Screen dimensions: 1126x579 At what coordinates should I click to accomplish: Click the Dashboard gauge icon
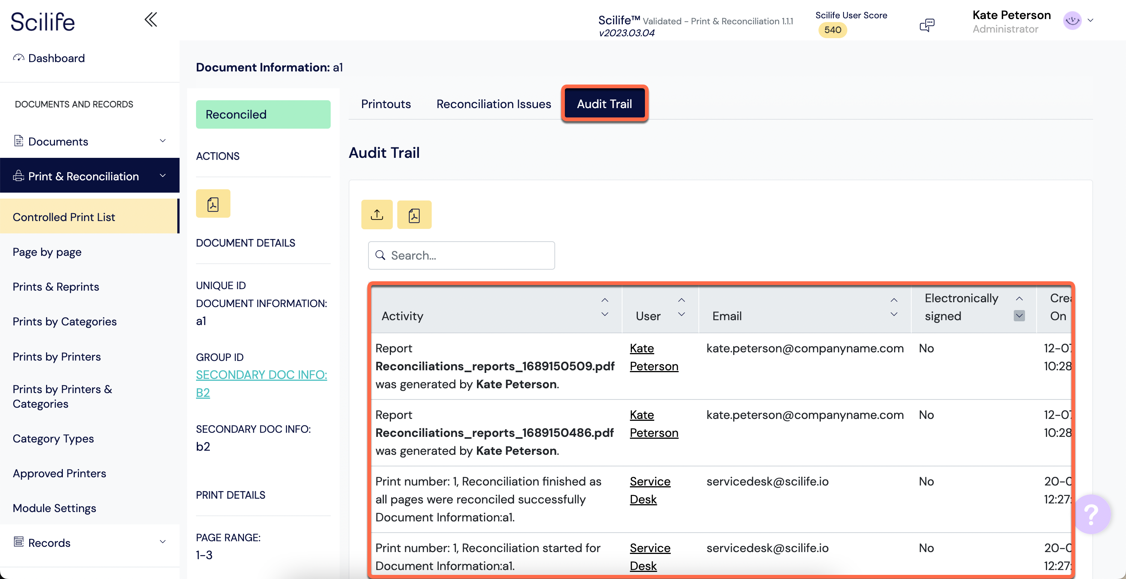coord(18,58)
